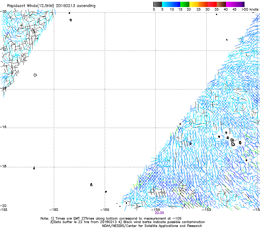The image size is (260, 228).
Task: Click the NOAA/NESDIS credit line
Action: (152, 226)
